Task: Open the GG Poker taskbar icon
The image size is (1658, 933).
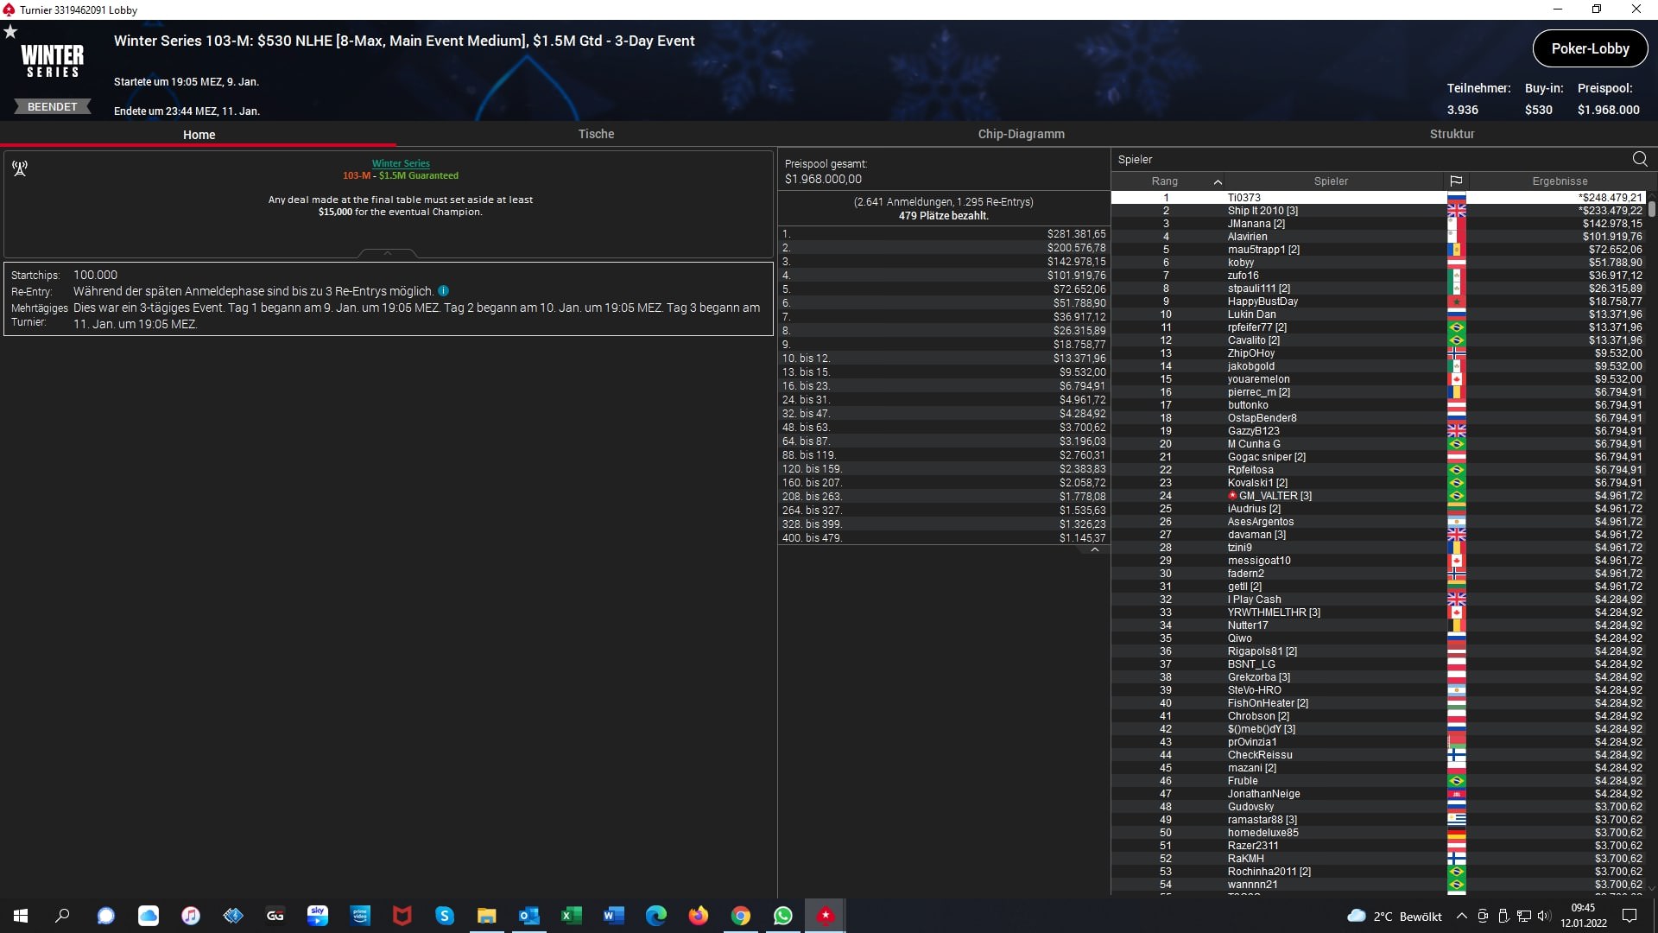Action: tap(275, 916)
